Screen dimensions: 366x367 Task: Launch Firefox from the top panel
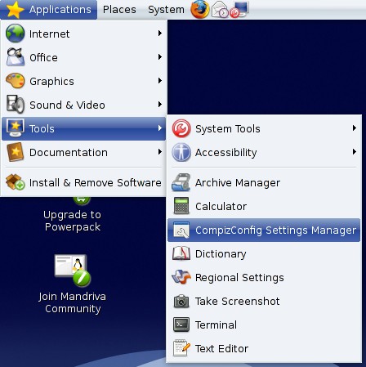199,10
